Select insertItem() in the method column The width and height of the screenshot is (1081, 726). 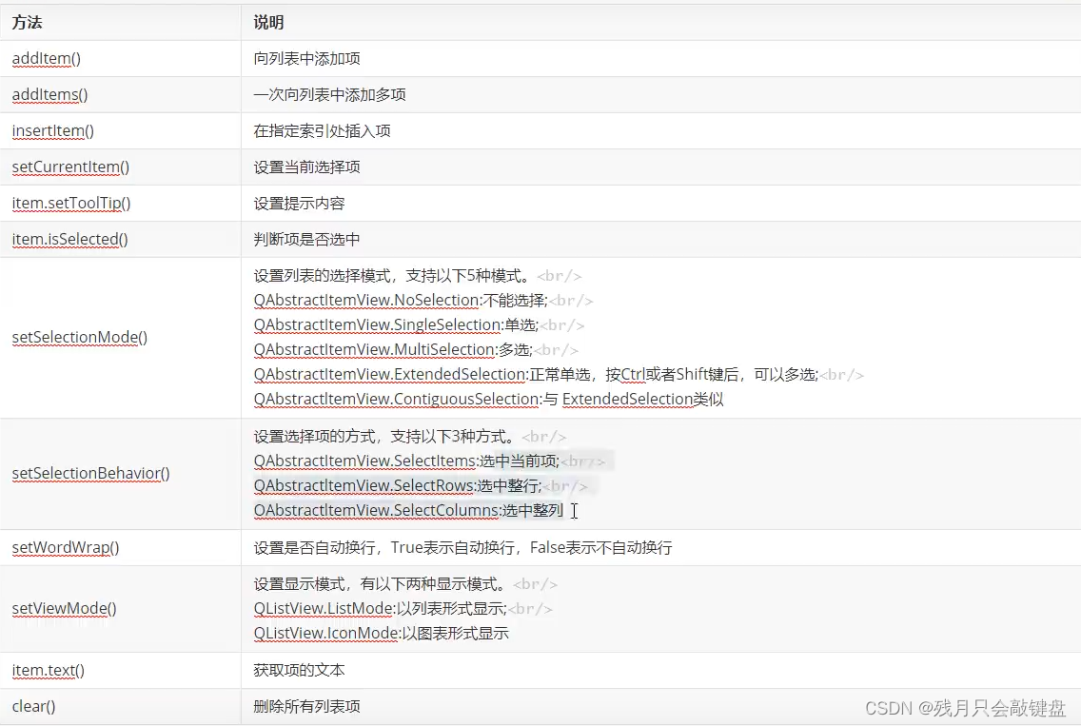pyautogui.click(x=53, y=131)
